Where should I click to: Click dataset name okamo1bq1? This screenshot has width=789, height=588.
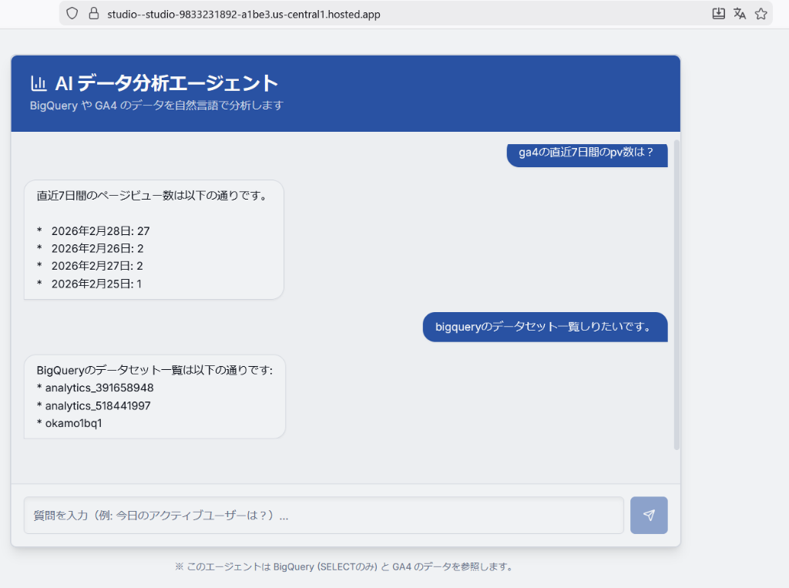(x=73, y=423)
